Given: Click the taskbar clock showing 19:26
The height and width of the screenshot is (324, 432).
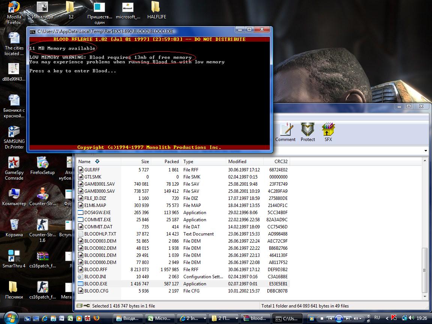Looking at the screenshot, I should tap(422, 318).
